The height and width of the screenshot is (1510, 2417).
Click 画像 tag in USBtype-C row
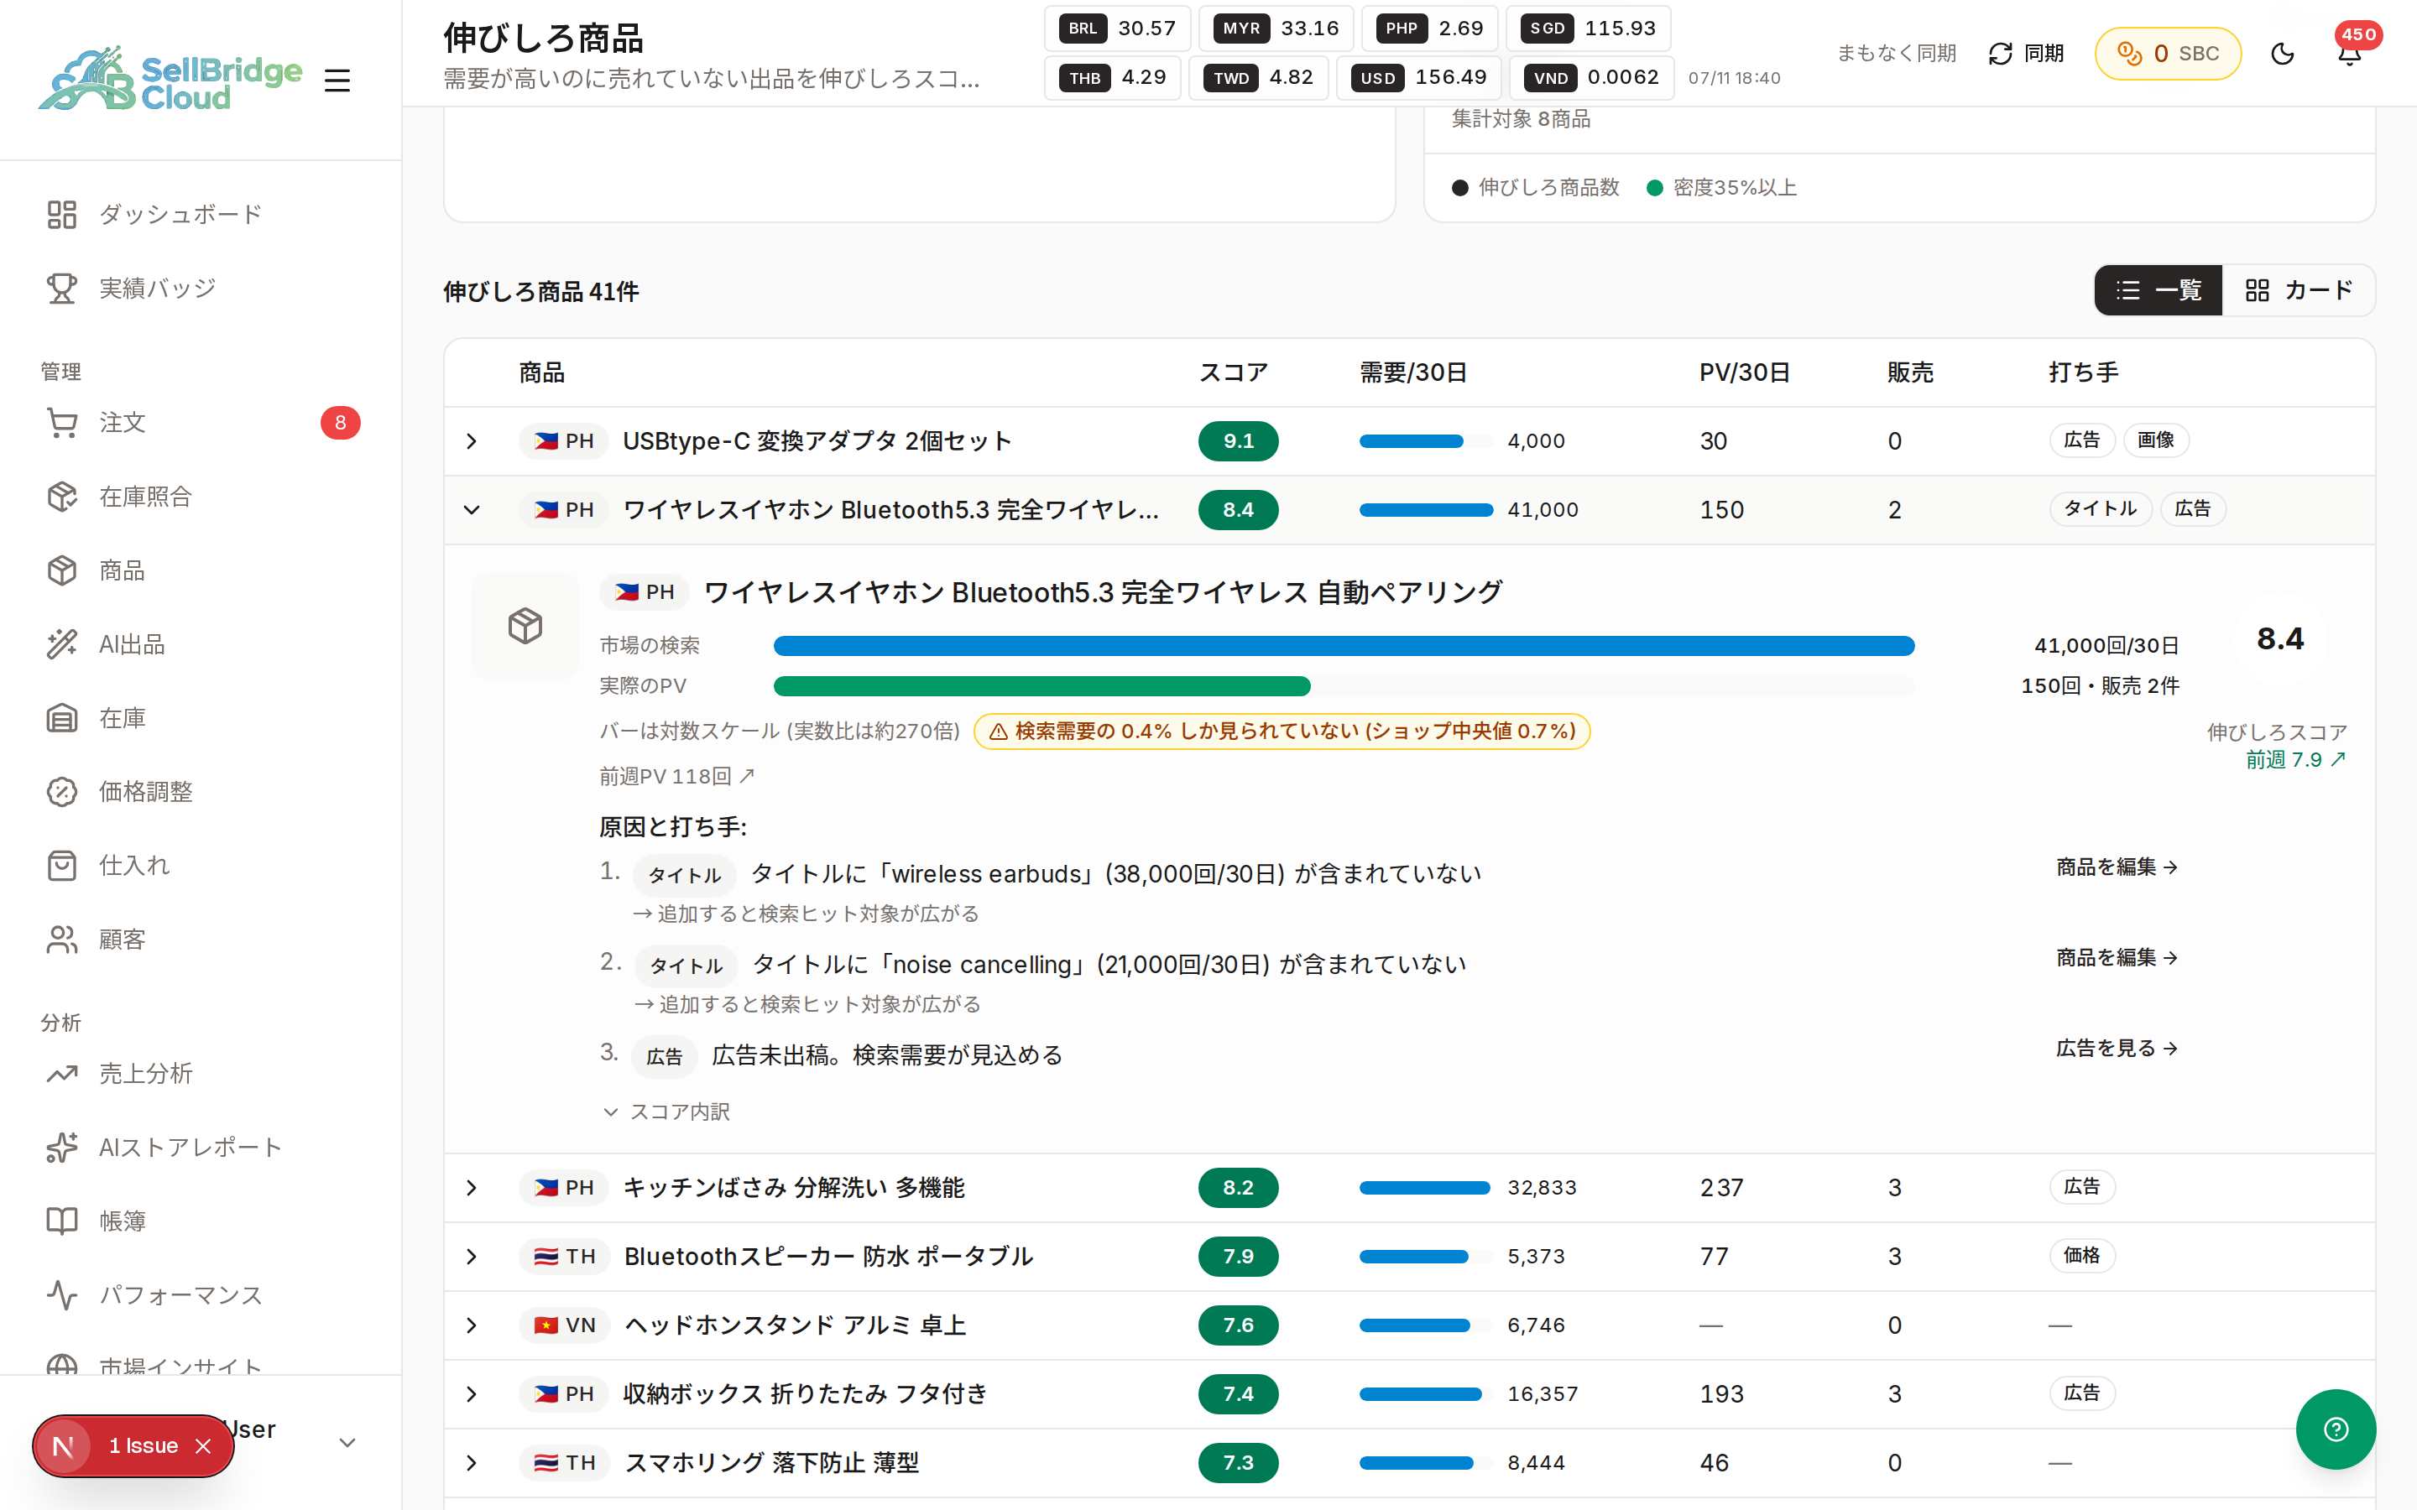coord(2155,440)
